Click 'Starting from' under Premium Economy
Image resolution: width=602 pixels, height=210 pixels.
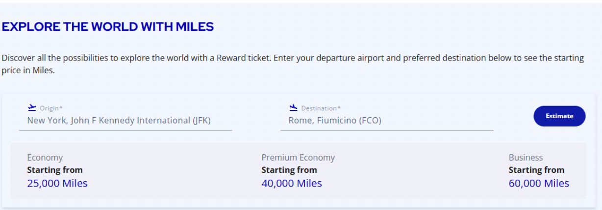pyautogui.click(x=289, y=170)
